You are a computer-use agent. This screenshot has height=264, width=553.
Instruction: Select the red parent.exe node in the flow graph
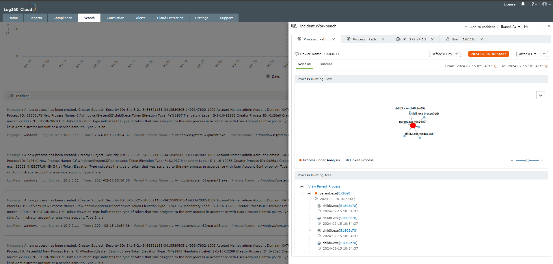click(413, 126)
